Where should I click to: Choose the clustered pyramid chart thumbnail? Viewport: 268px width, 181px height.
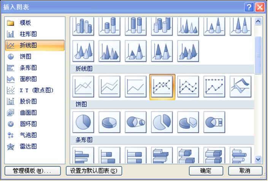coord(109,51)
